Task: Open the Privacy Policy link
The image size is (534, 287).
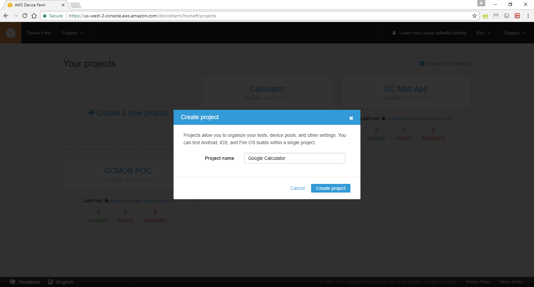Action: (478, 282)
